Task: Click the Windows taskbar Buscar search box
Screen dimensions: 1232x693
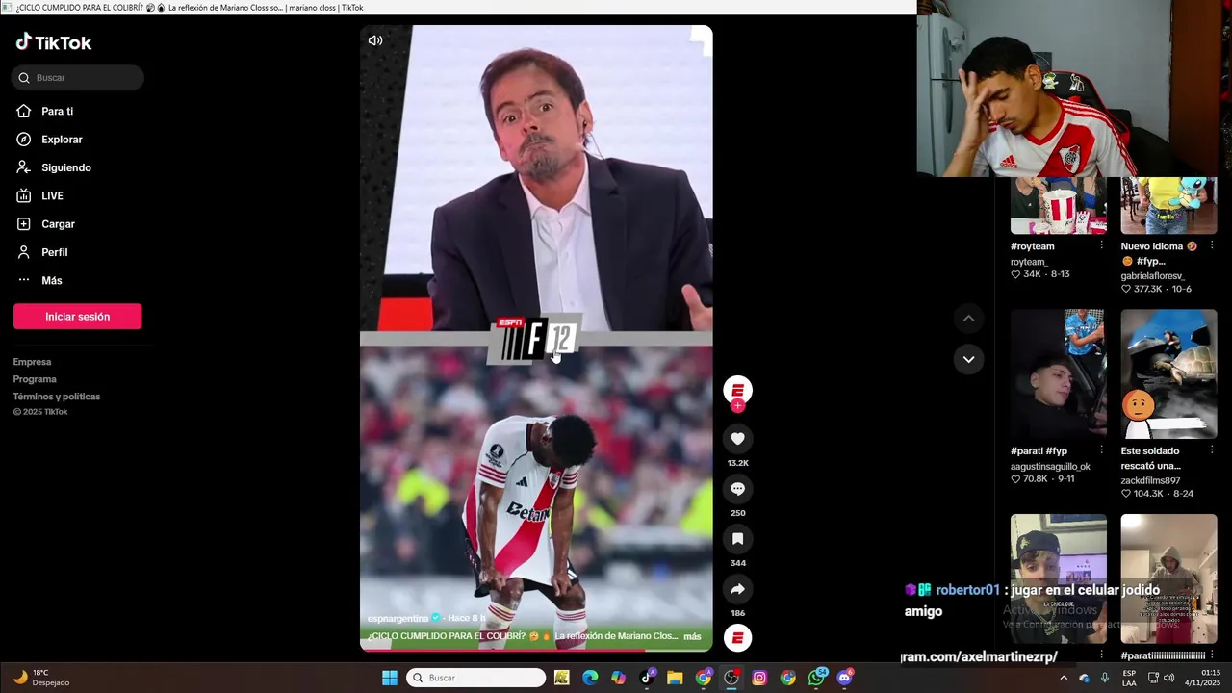Action: click(x=475, y=678)
